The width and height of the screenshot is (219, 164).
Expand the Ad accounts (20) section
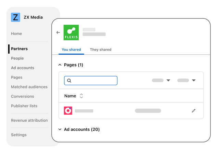(60, 129)
